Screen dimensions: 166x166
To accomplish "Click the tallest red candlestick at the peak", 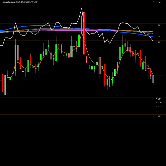I will click(84, 33).
